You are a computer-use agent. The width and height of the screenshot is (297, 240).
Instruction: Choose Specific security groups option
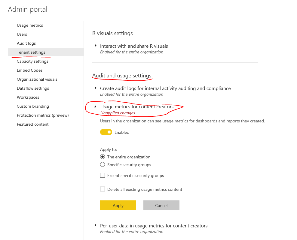click(103, 164)
